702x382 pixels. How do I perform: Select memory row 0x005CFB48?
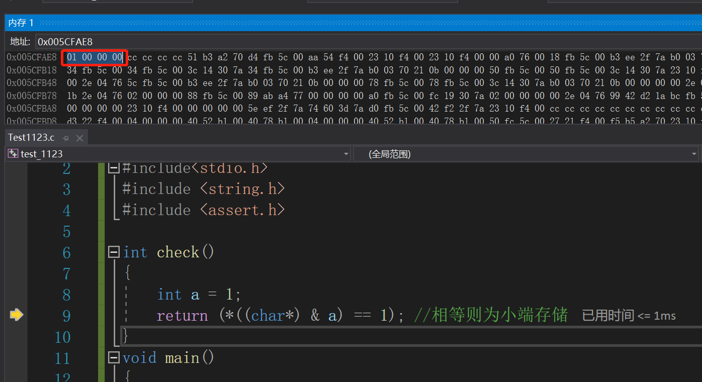point(354,82)
